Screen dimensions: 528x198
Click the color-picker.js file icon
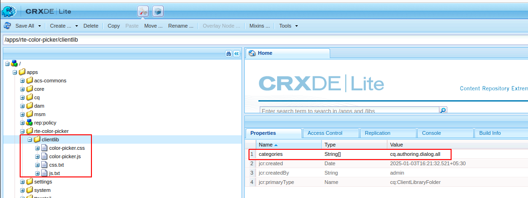point(44,156)
